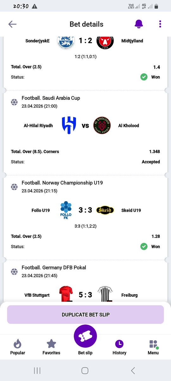Open the three-dot overflow menu
Viewport: 171px width, 381px height.
click(160, 24)
